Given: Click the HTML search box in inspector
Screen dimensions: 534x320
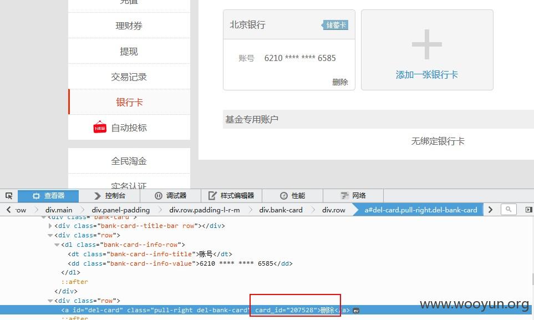Looking at the screenshot, I should tap(508, 210).
